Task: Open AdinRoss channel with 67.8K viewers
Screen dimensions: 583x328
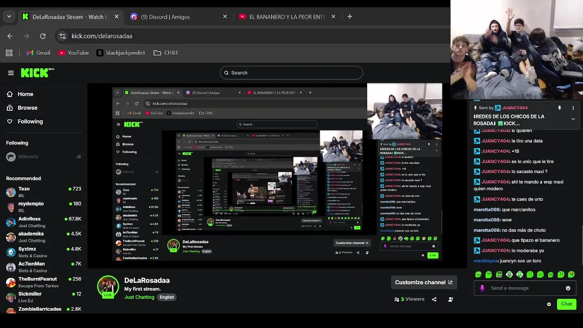Action: point(44,222)
